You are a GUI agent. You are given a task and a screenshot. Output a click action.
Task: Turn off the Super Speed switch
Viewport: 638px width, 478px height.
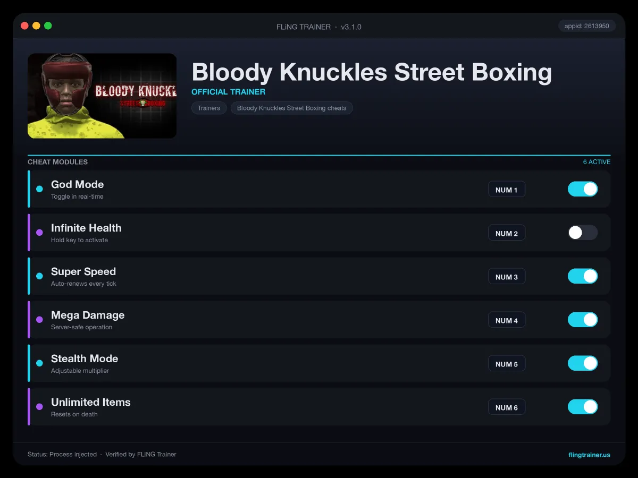(x=583, y=276)
